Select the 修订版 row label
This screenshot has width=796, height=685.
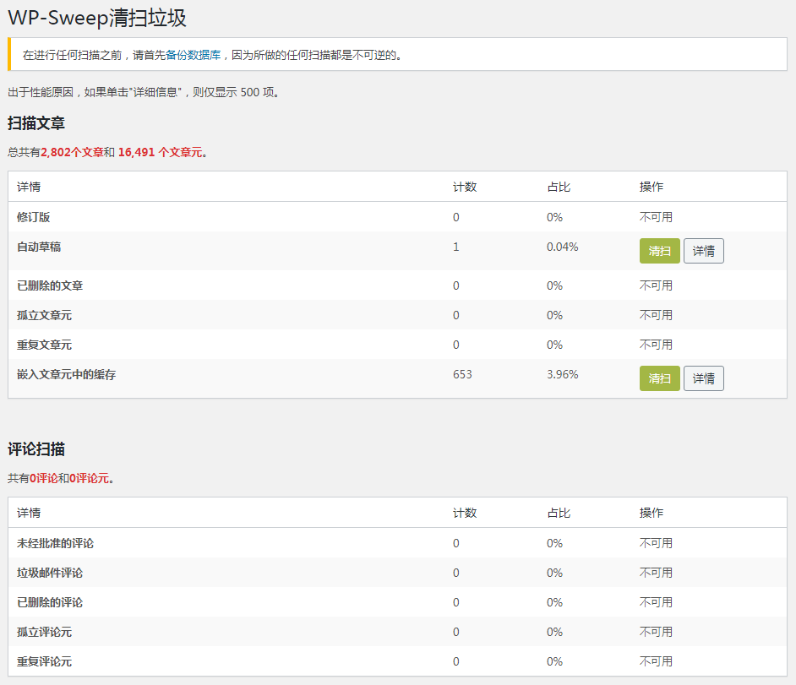34,217
